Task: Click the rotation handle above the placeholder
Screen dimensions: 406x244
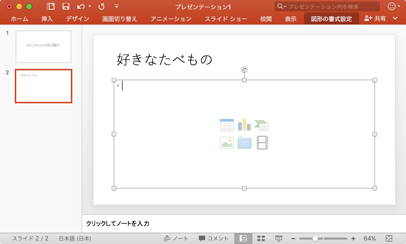Action: (x=244, y=69)
